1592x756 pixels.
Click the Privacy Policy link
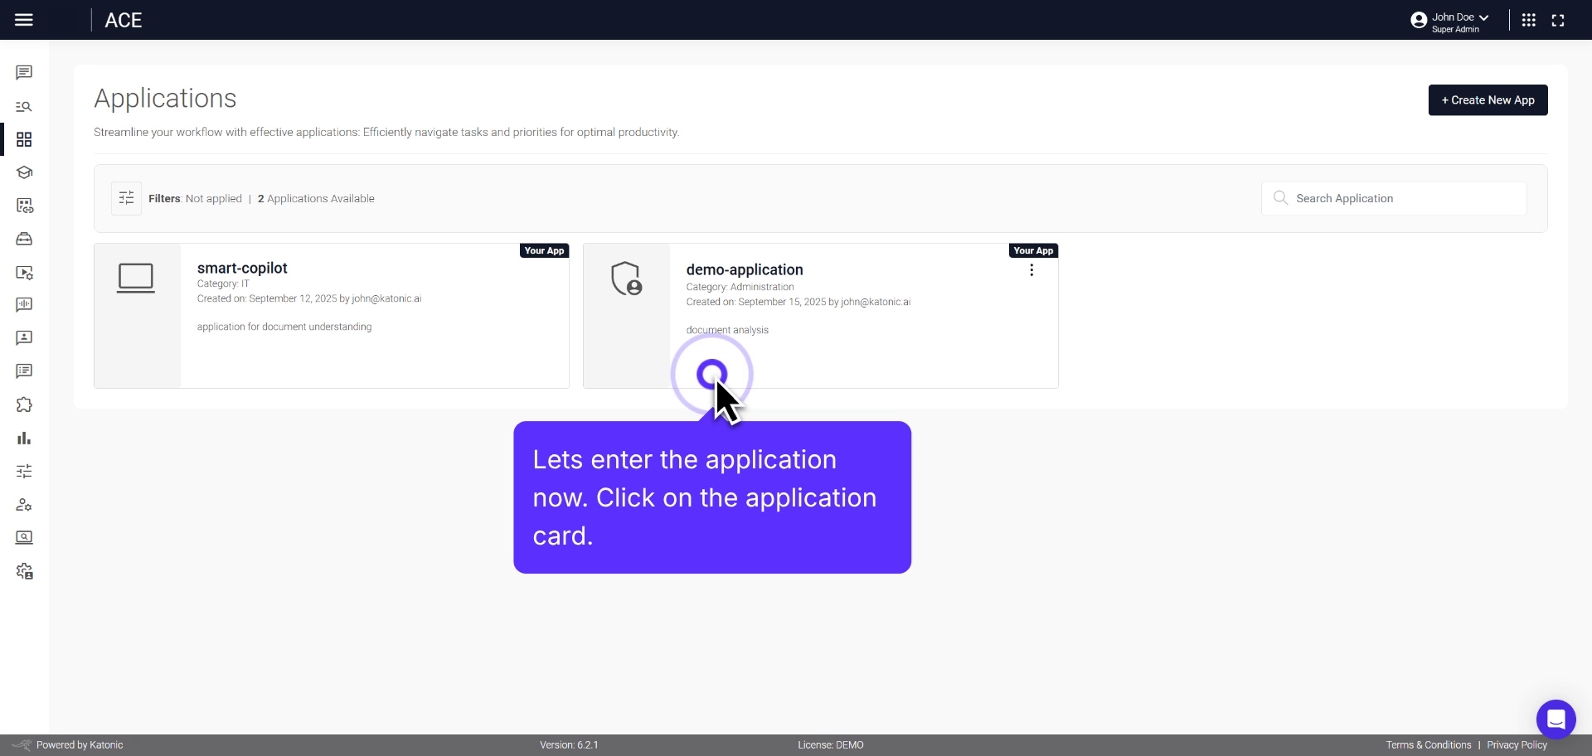click(1517, 744)
